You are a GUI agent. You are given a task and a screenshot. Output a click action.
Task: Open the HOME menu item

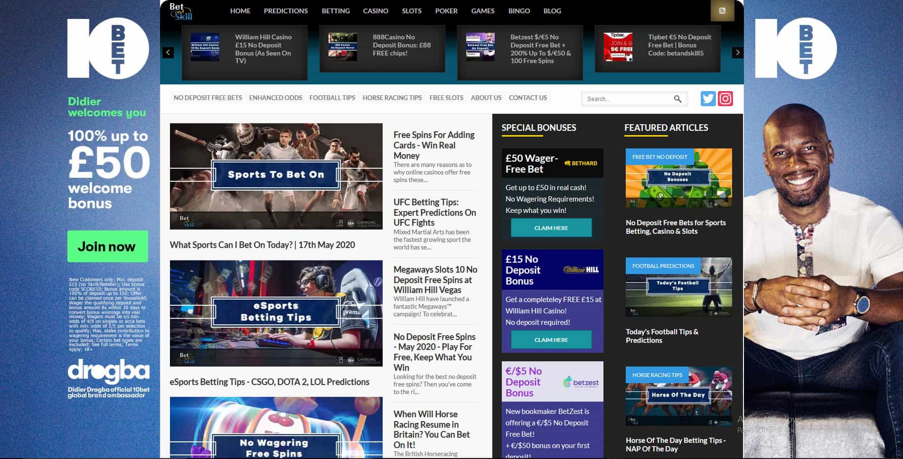240,11
